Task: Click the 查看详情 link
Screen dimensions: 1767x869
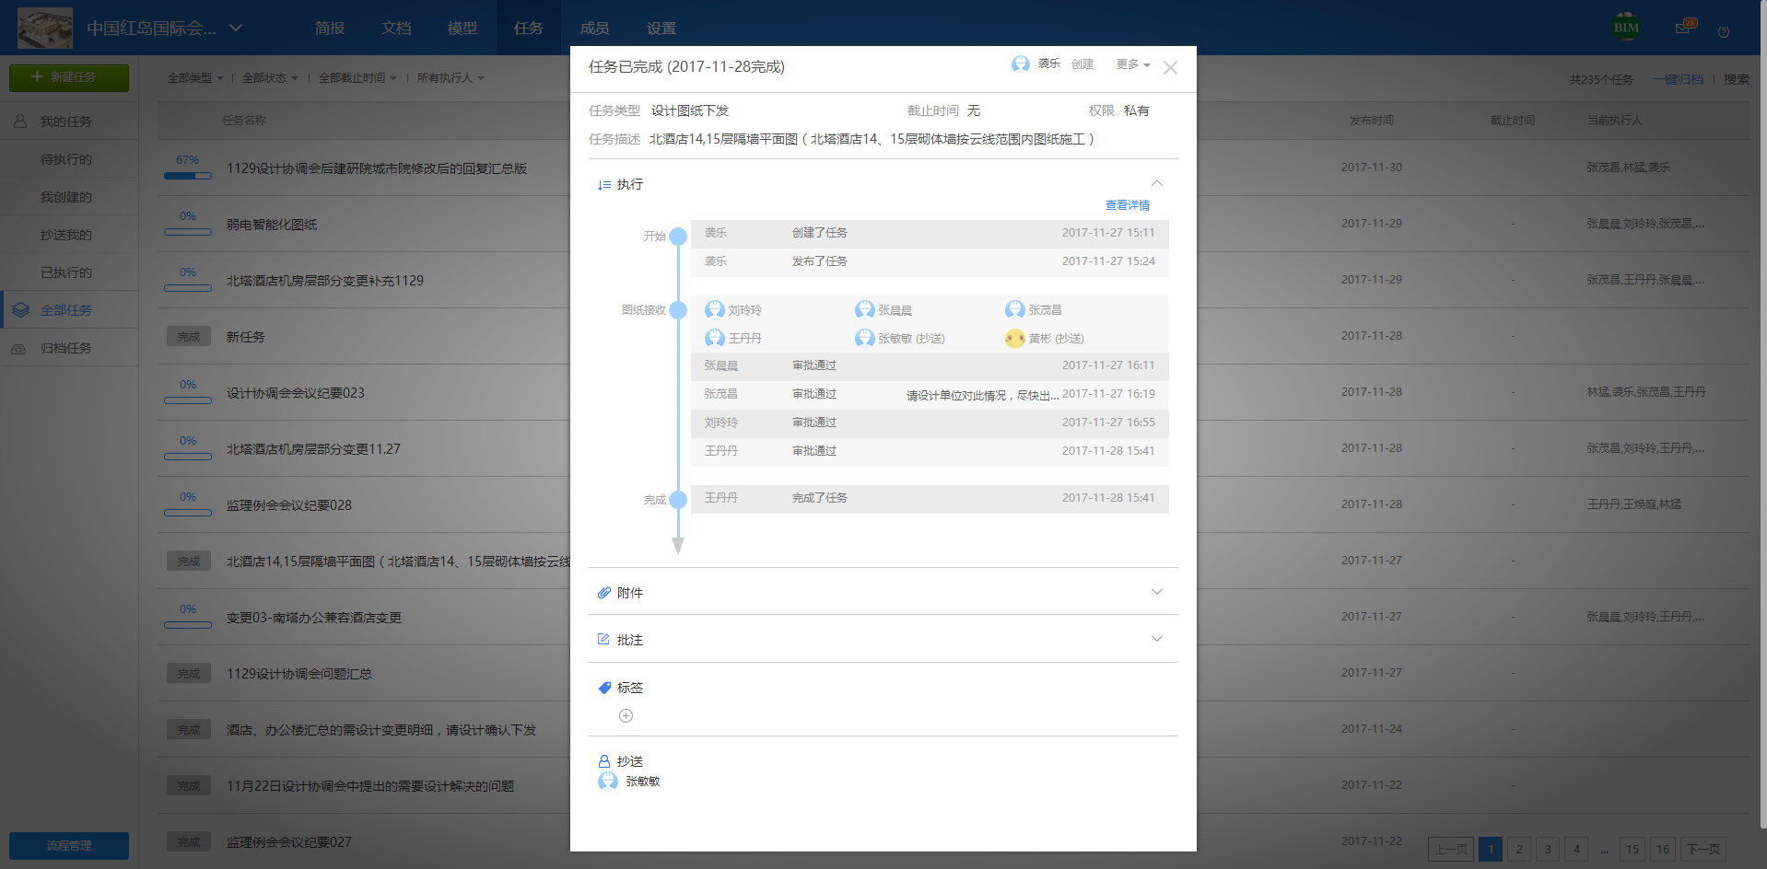Action: coord(1127,205)
